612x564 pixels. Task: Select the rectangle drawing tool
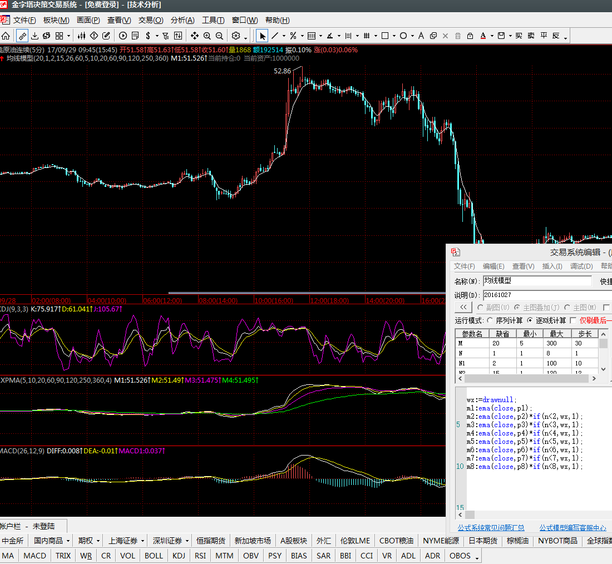(385, 36)
